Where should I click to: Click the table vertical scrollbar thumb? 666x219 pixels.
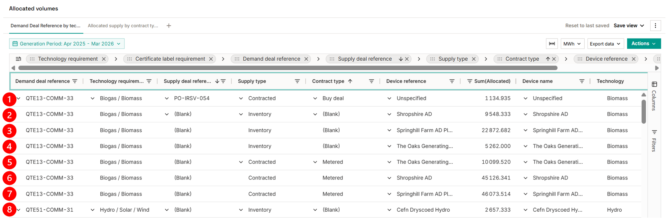click(x=643, y=112)
